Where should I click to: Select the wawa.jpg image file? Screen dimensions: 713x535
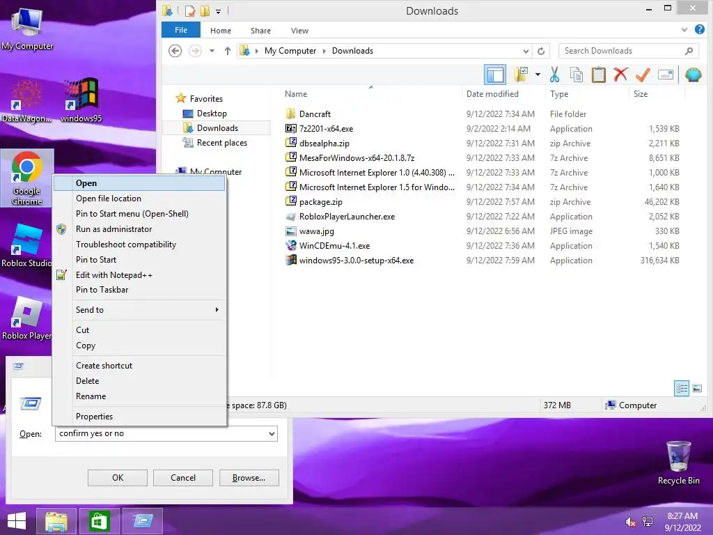(x=317, y=231)
